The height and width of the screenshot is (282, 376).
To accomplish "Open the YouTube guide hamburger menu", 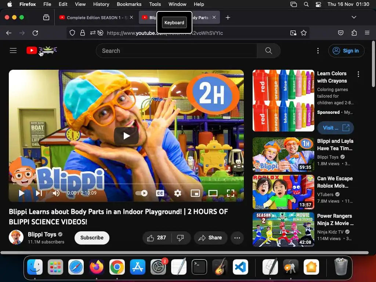I will [x=13, y=51].
